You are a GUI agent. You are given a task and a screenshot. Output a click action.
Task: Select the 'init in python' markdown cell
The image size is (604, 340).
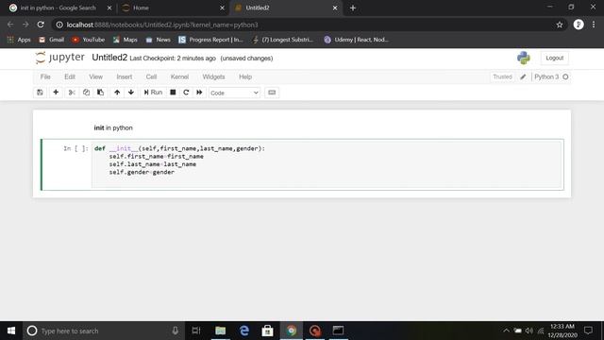113,127
